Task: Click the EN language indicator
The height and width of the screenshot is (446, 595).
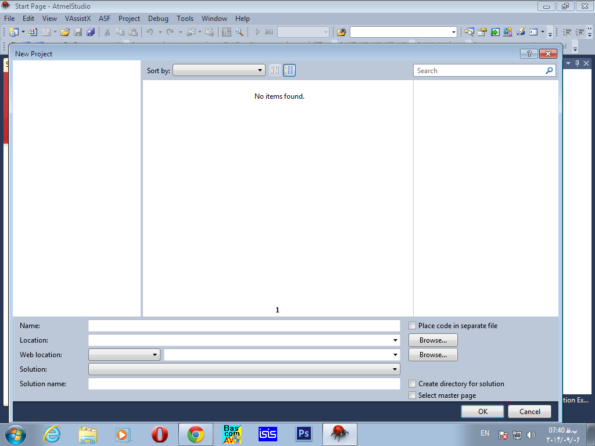Action: click(485, 433)
